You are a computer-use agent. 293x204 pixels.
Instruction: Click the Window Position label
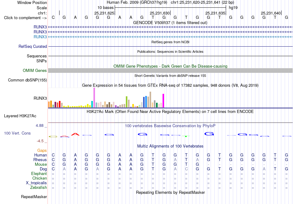pyautogui.click(x=32, y=2)
